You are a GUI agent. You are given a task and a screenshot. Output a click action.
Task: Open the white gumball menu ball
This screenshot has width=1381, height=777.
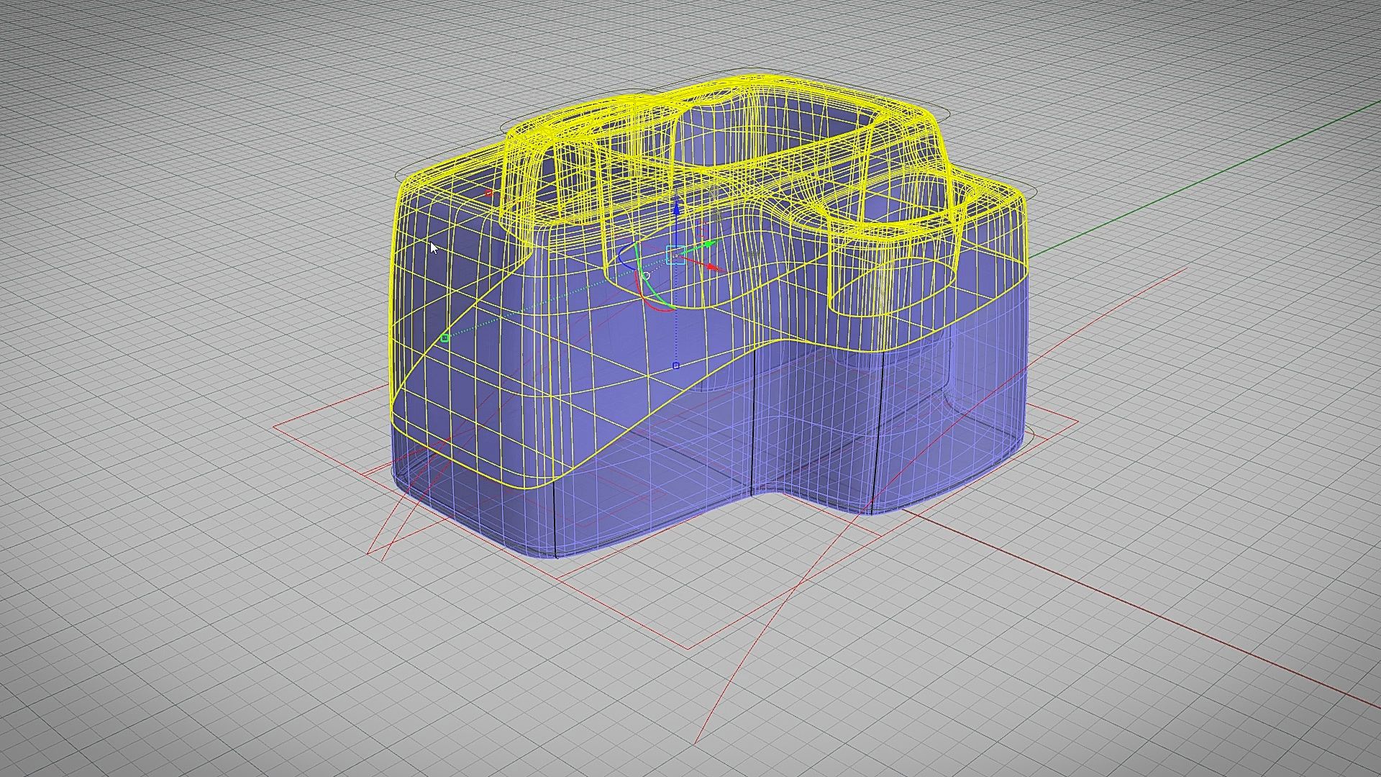click(646, 276)
